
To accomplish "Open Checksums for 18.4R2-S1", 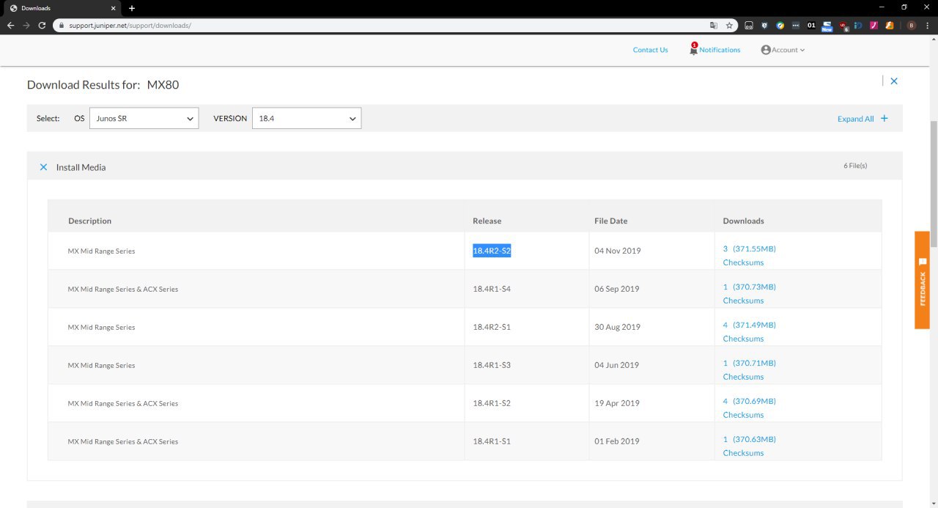I will coord(743,339).
